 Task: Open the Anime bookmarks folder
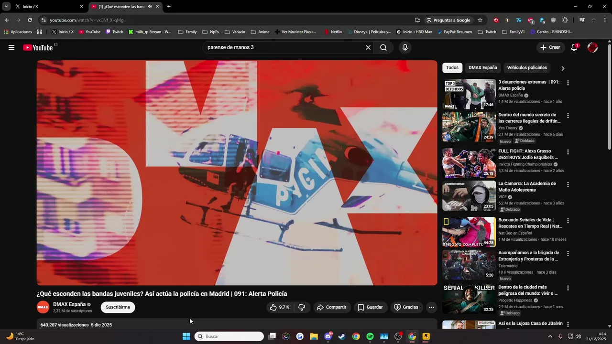[x=260, y=32]
